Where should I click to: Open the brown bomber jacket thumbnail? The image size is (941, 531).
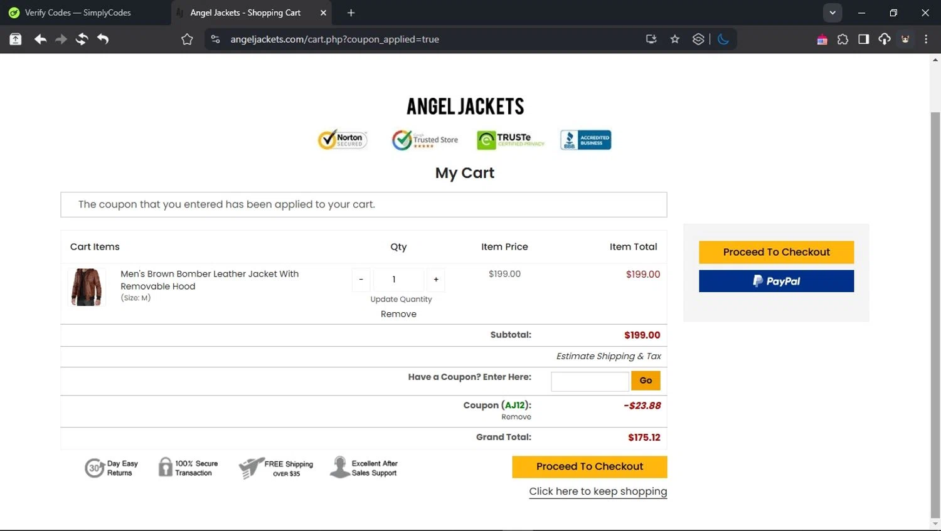(x=87, y=287)
